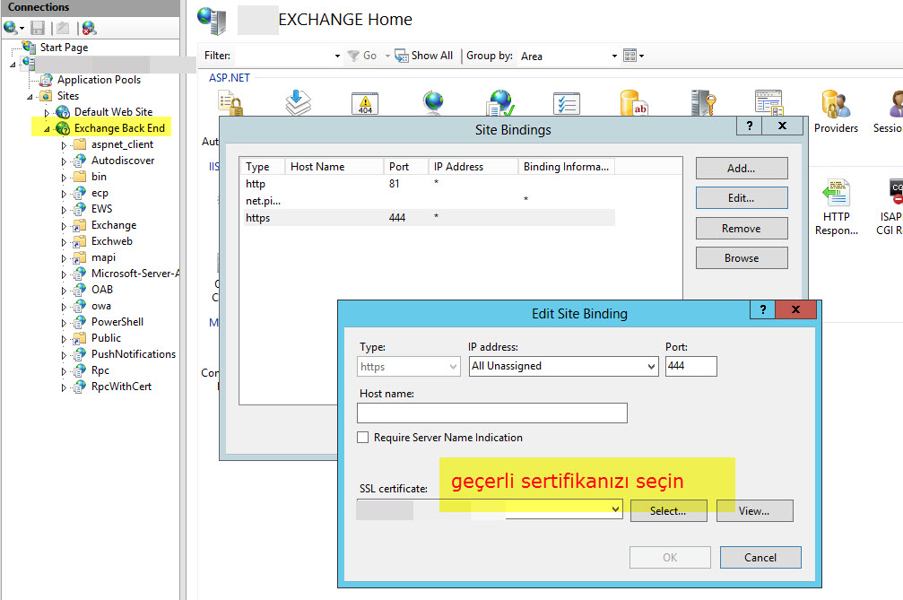Image resolution: width=903 pixels, height=600 pixels.
Task: Click the Host Name column header
Action: pos(334,167)
